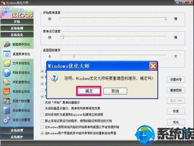The height and width of the screenshot is (146, 194).
Task: Click 系统安全优化 label text
Action: coord(21,91)
